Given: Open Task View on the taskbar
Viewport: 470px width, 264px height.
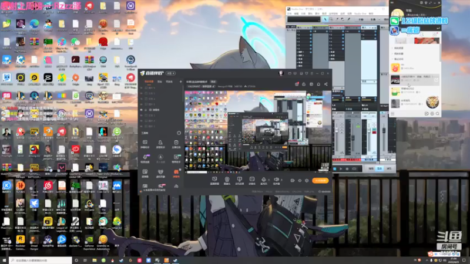Looking at the screenshot, I should point(85,260).
